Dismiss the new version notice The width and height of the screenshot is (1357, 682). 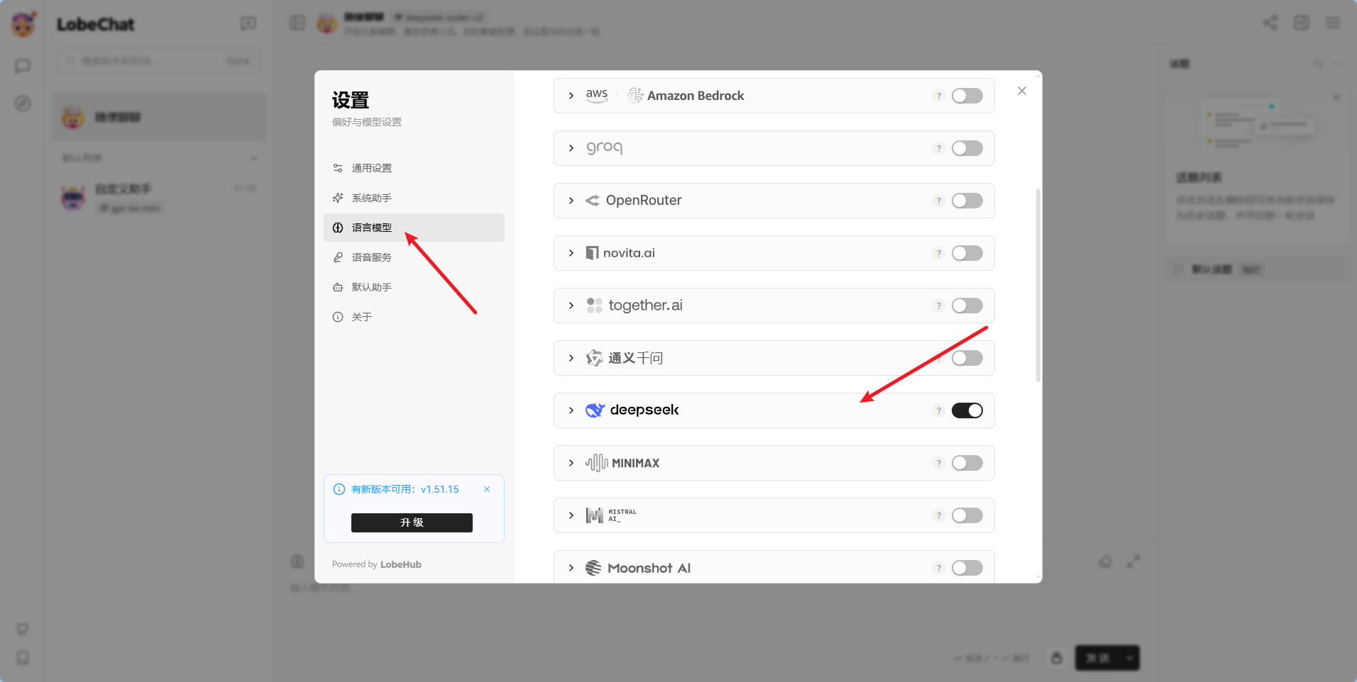pyautogui.click(x=487, y=489)
